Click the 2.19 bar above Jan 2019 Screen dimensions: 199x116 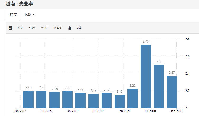(67, 99)
